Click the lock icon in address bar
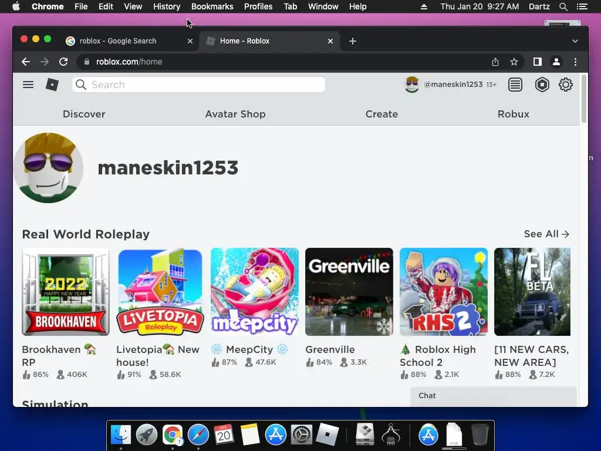 tap(87, 62)
